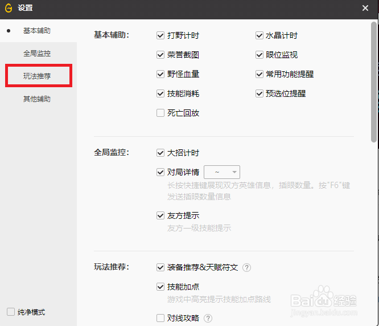Enable the 死亡回放 checkbox
Screen dimensions: 379x326
click(160, 113)
